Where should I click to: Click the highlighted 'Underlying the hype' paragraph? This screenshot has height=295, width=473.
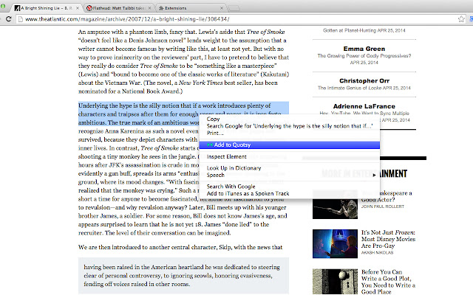pyautogui.click(x=183, y=114)
